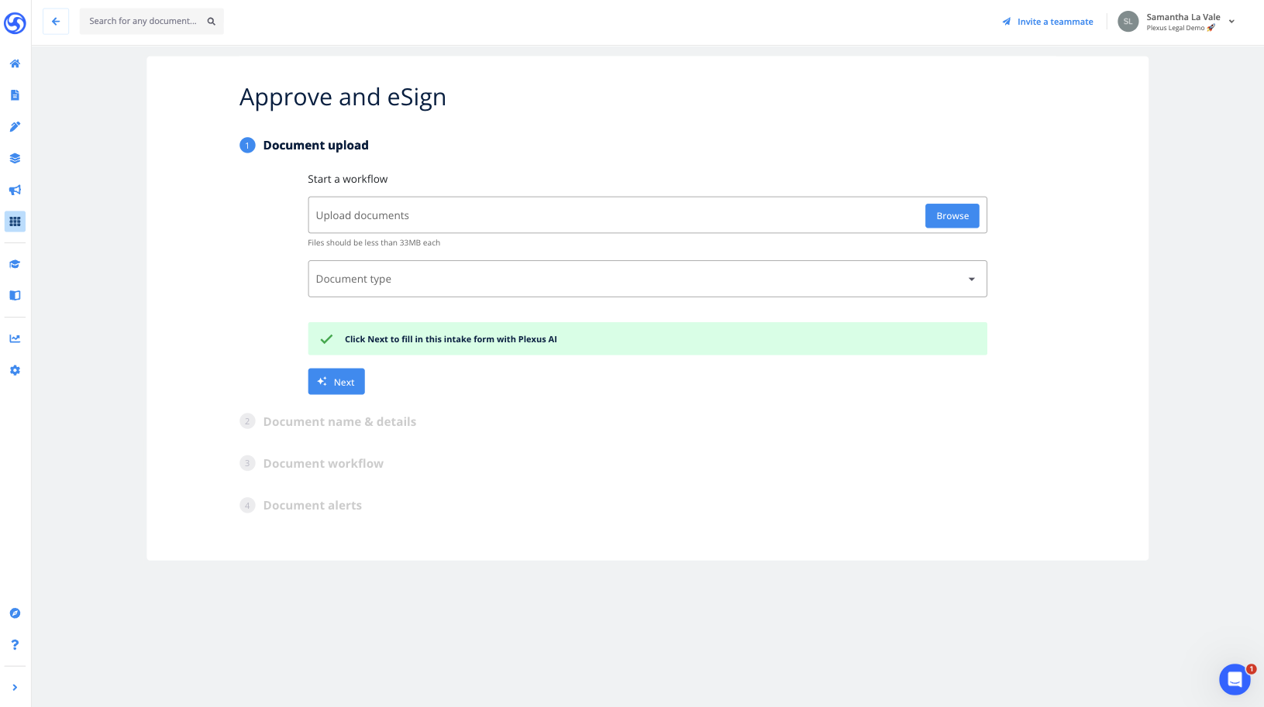Click the Browse button
Viewport: 1264px width, 707px height.
952,216
